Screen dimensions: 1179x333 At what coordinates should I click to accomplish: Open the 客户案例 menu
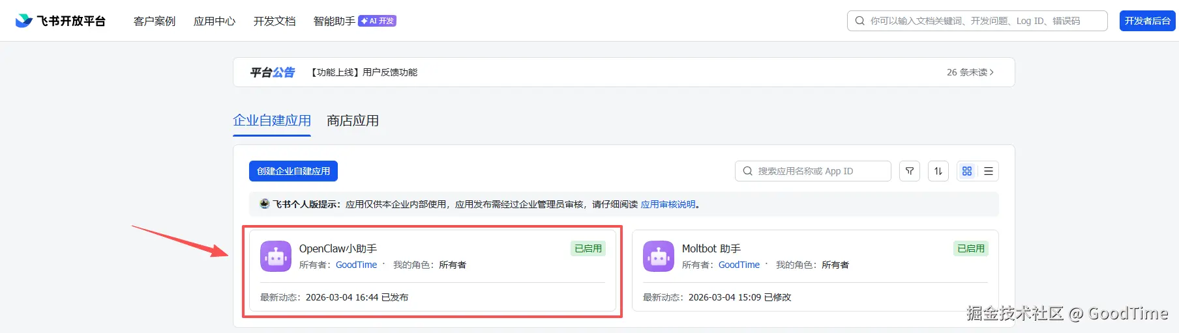[155, 21]
